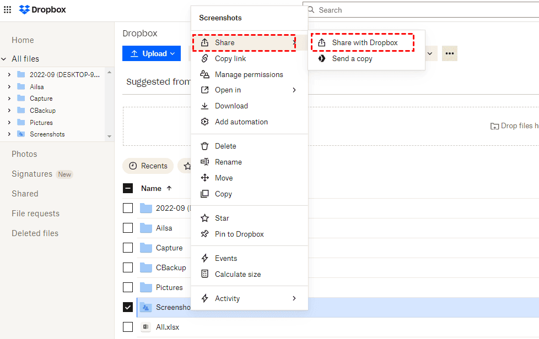Open the Open in submenu
Screen dimensions: 539x339
(x=249, y=90)
